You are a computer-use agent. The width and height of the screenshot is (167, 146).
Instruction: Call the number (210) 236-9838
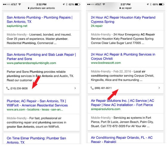click(19, 88)
